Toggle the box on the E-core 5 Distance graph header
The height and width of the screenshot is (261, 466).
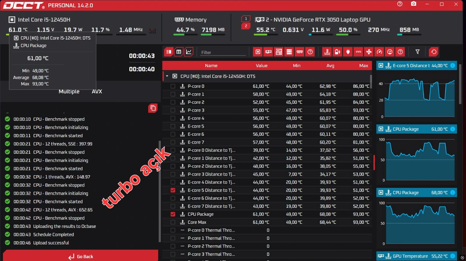click(381, 66)
